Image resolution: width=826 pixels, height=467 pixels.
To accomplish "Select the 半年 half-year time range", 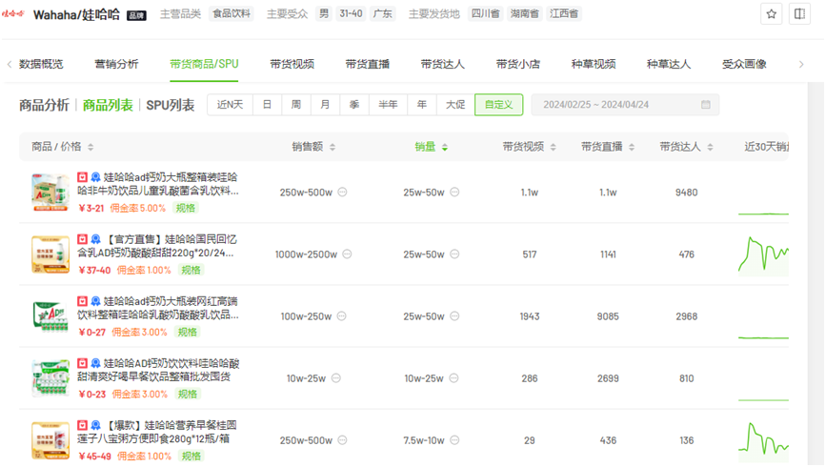I will click(x=388, y=105).
